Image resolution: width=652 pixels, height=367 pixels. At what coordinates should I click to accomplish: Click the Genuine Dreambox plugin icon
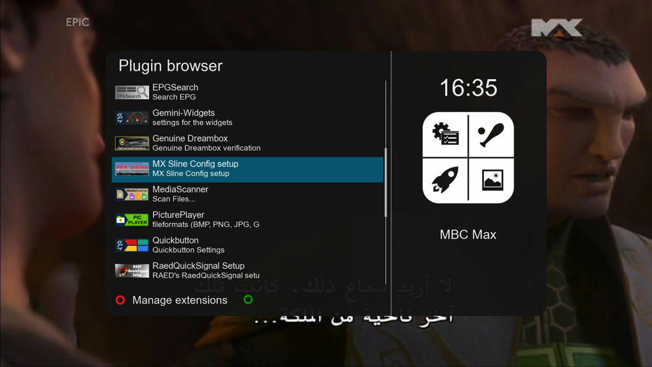pos(132,143)
